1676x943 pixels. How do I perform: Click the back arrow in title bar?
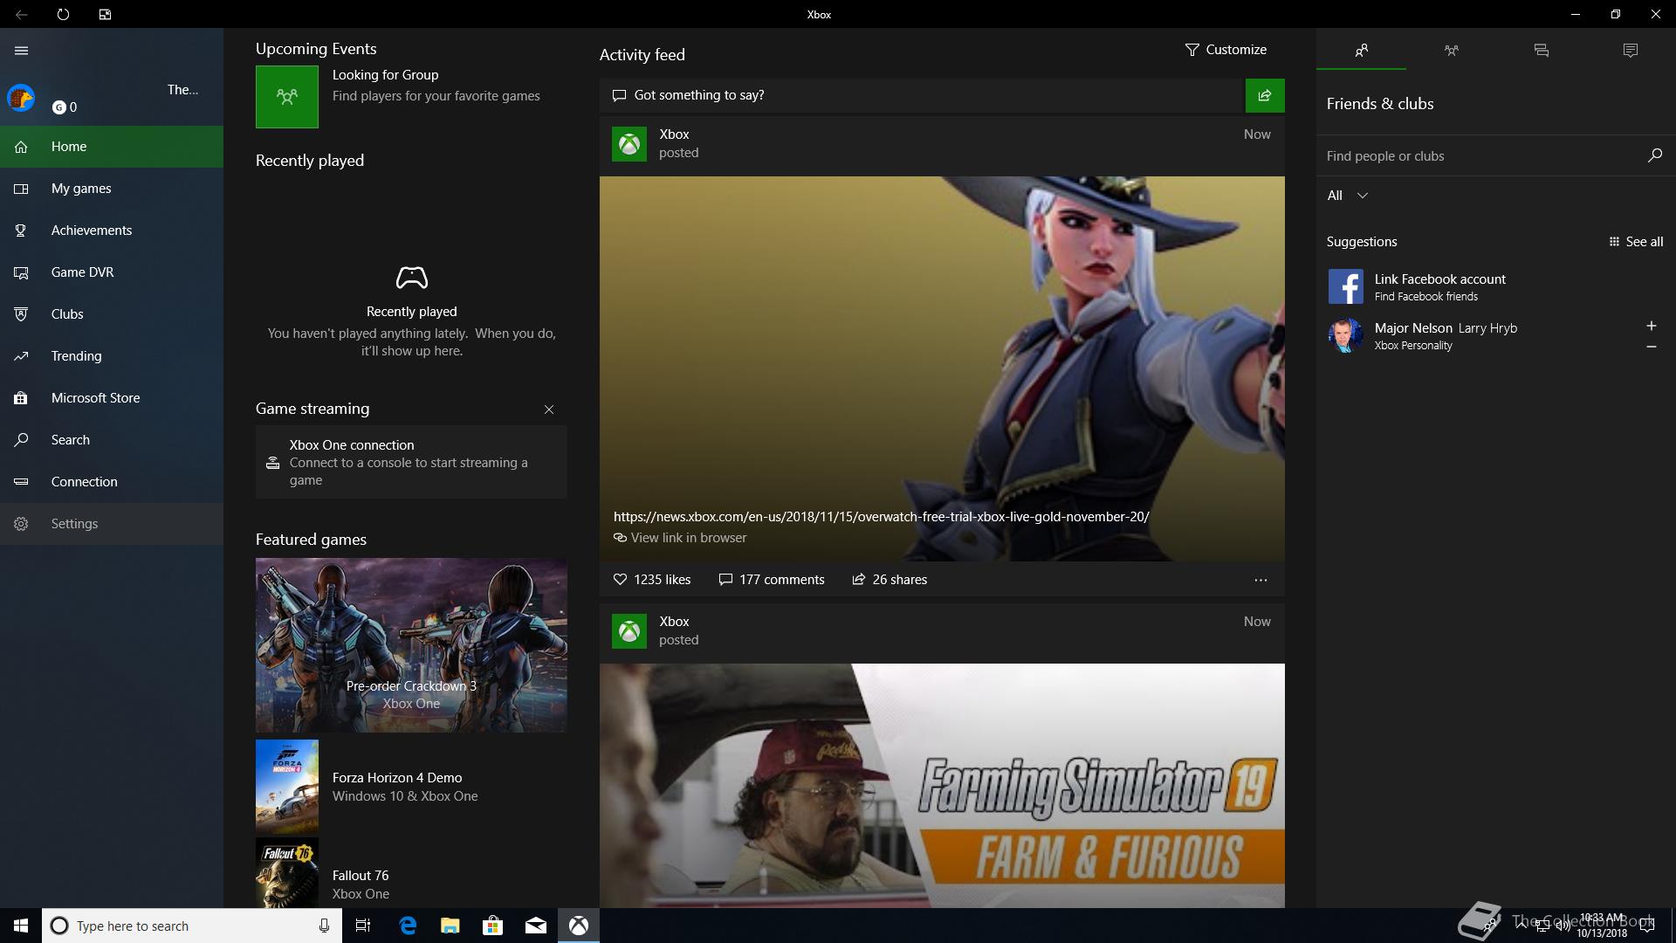(21, 14)
